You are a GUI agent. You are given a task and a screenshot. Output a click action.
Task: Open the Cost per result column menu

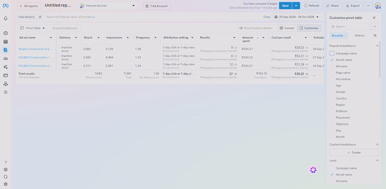click(306, 37)
